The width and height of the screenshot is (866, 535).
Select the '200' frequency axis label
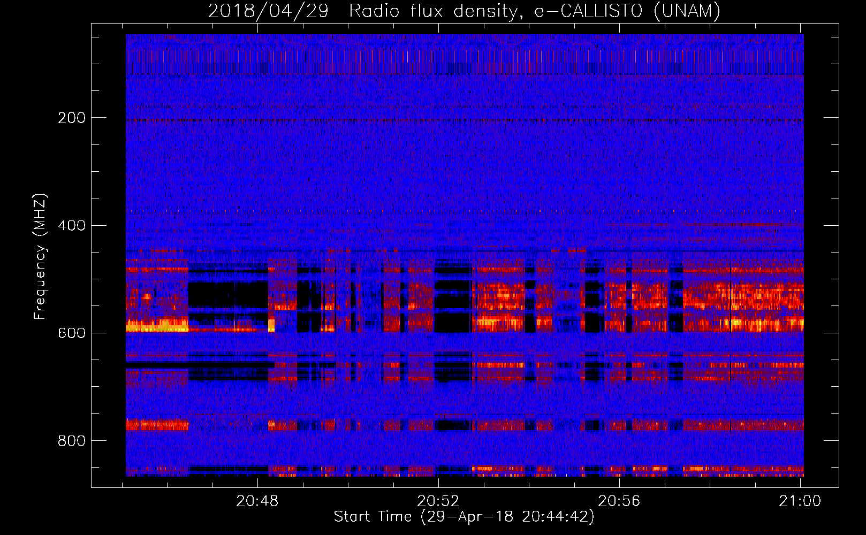[x=72, y=118]
